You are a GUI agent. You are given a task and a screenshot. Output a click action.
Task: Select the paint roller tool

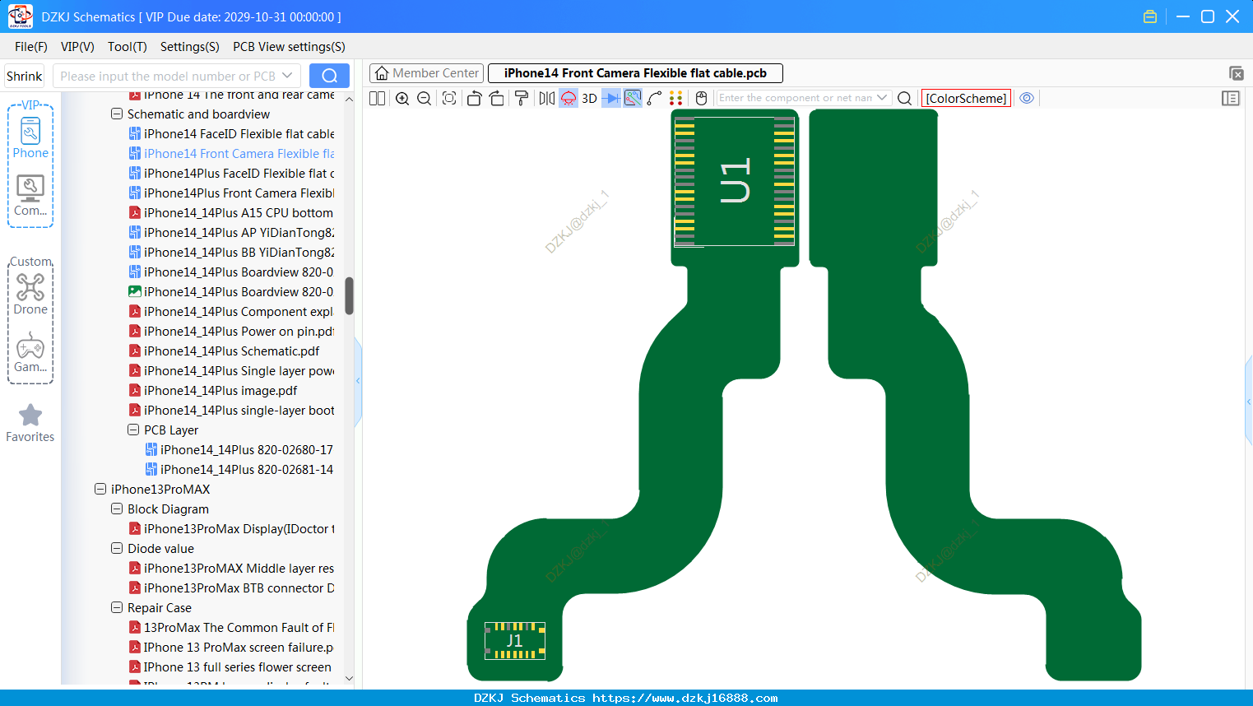pyautogui.click(x=522, y=98)
